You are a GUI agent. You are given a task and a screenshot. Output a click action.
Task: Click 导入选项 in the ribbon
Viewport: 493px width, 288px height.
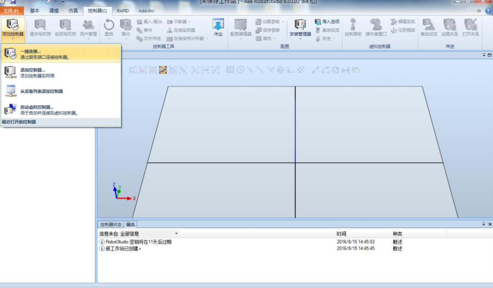(327, 22)
